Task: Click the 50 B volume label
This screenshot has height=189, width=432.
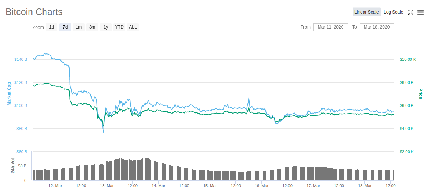Action: (22, 166)
